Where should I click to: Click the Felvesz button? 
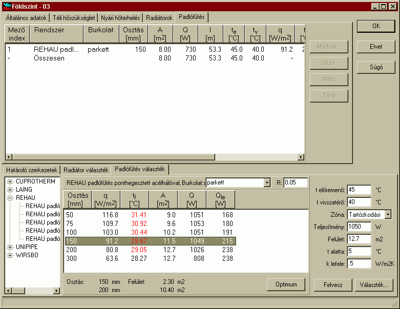pyautogui.click(x=333, y=285)
